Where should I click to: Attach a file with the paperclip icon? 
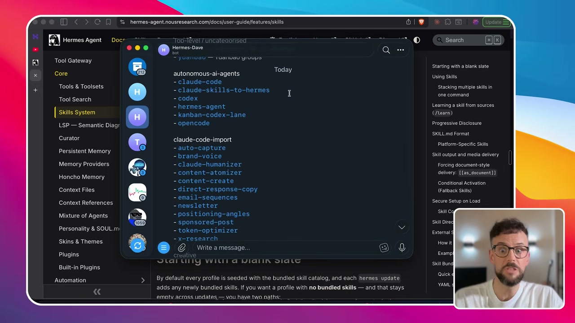click(x=181, y=248)
